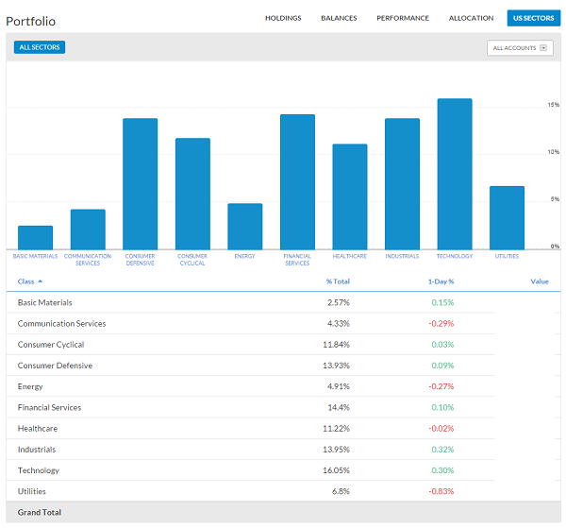Image resolution: width=566 pixels, height=528 pixels.
Task: Click the Class column sort arrow
Action: pyautogui.click(x=41, y=281)
